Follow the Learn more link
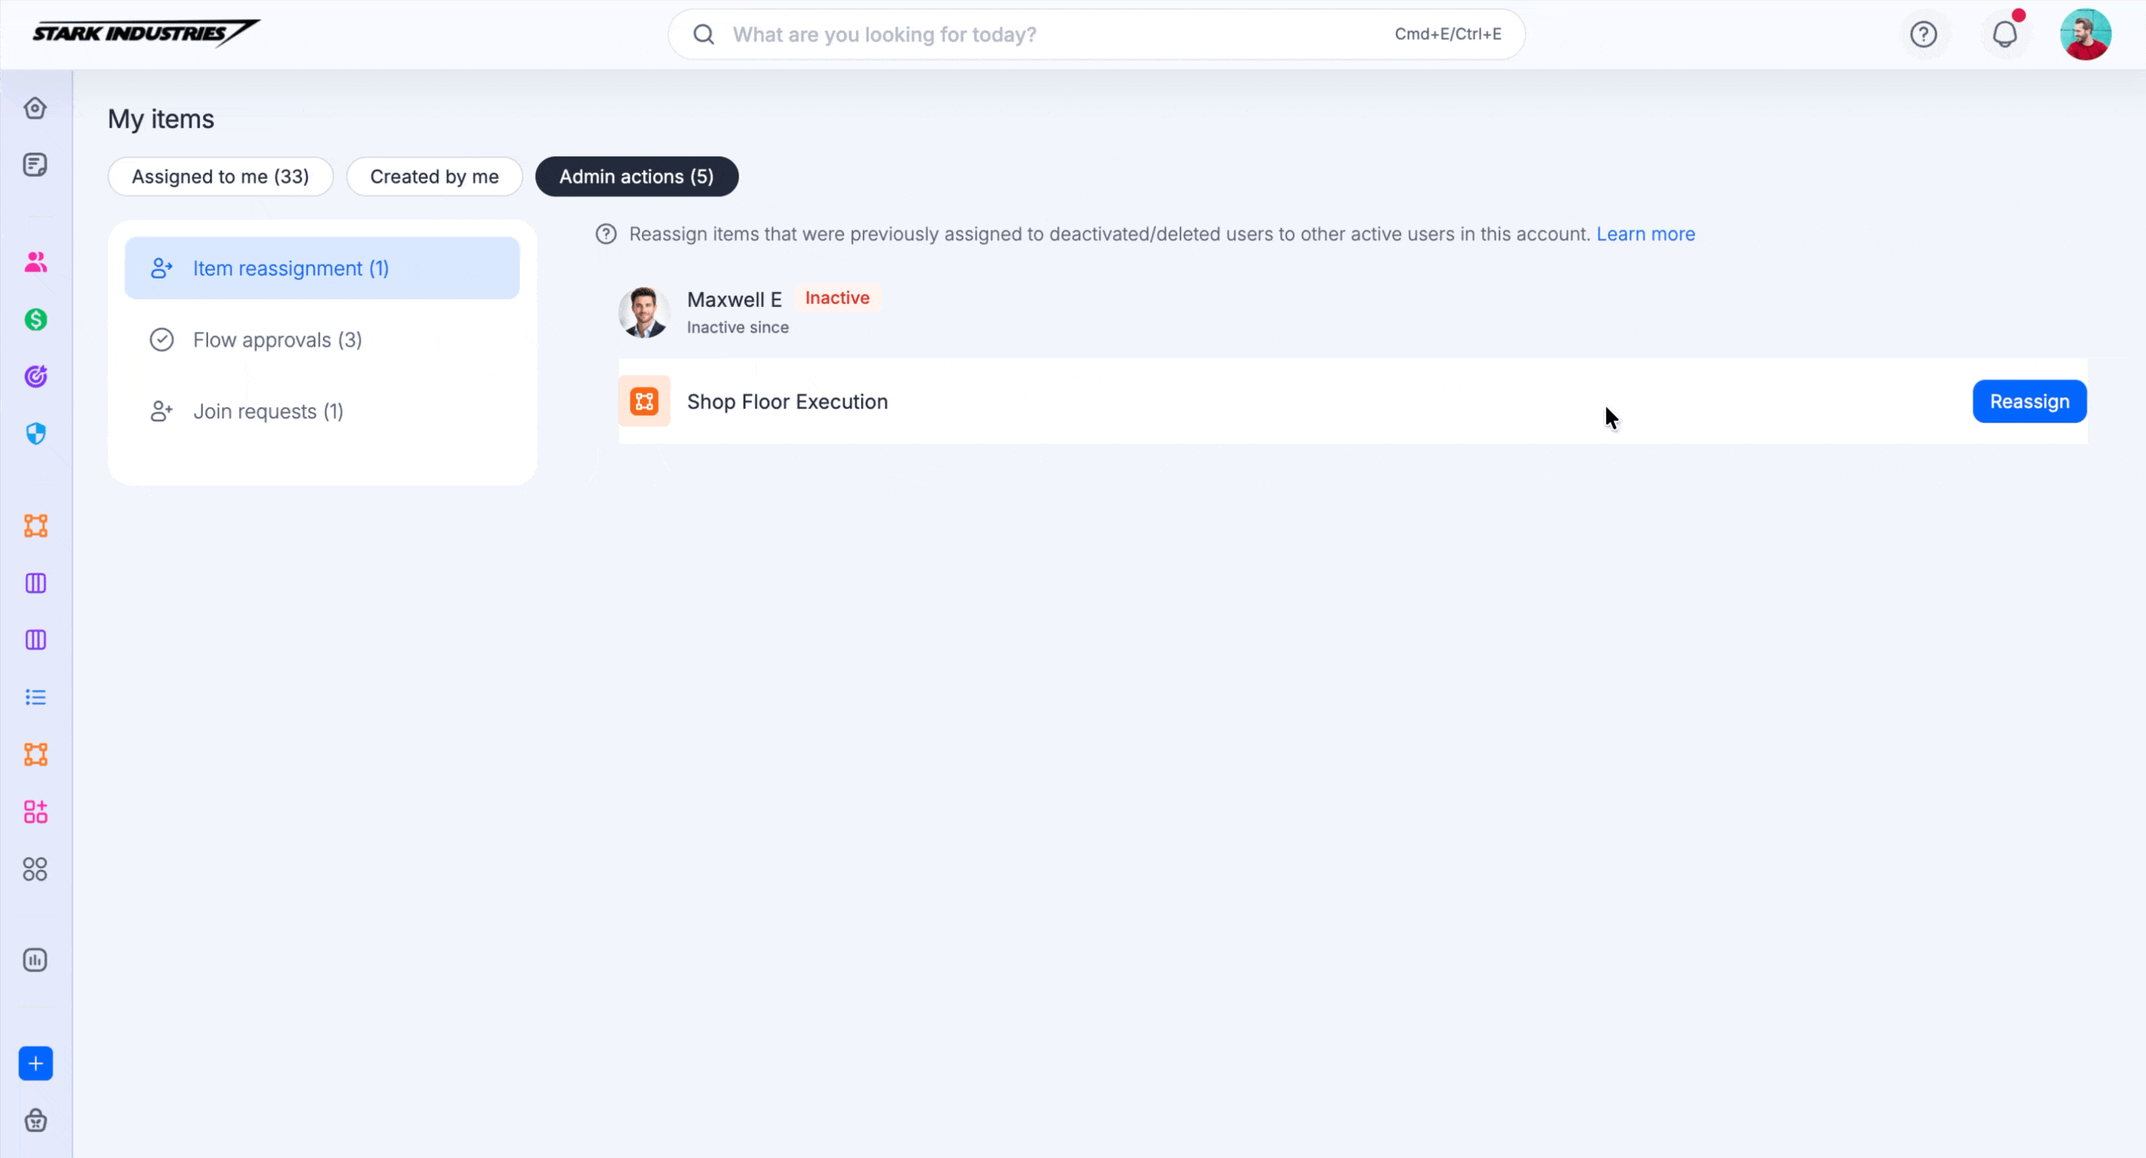Screen dimensions: 2146x1158 [x=1646, y=234]
